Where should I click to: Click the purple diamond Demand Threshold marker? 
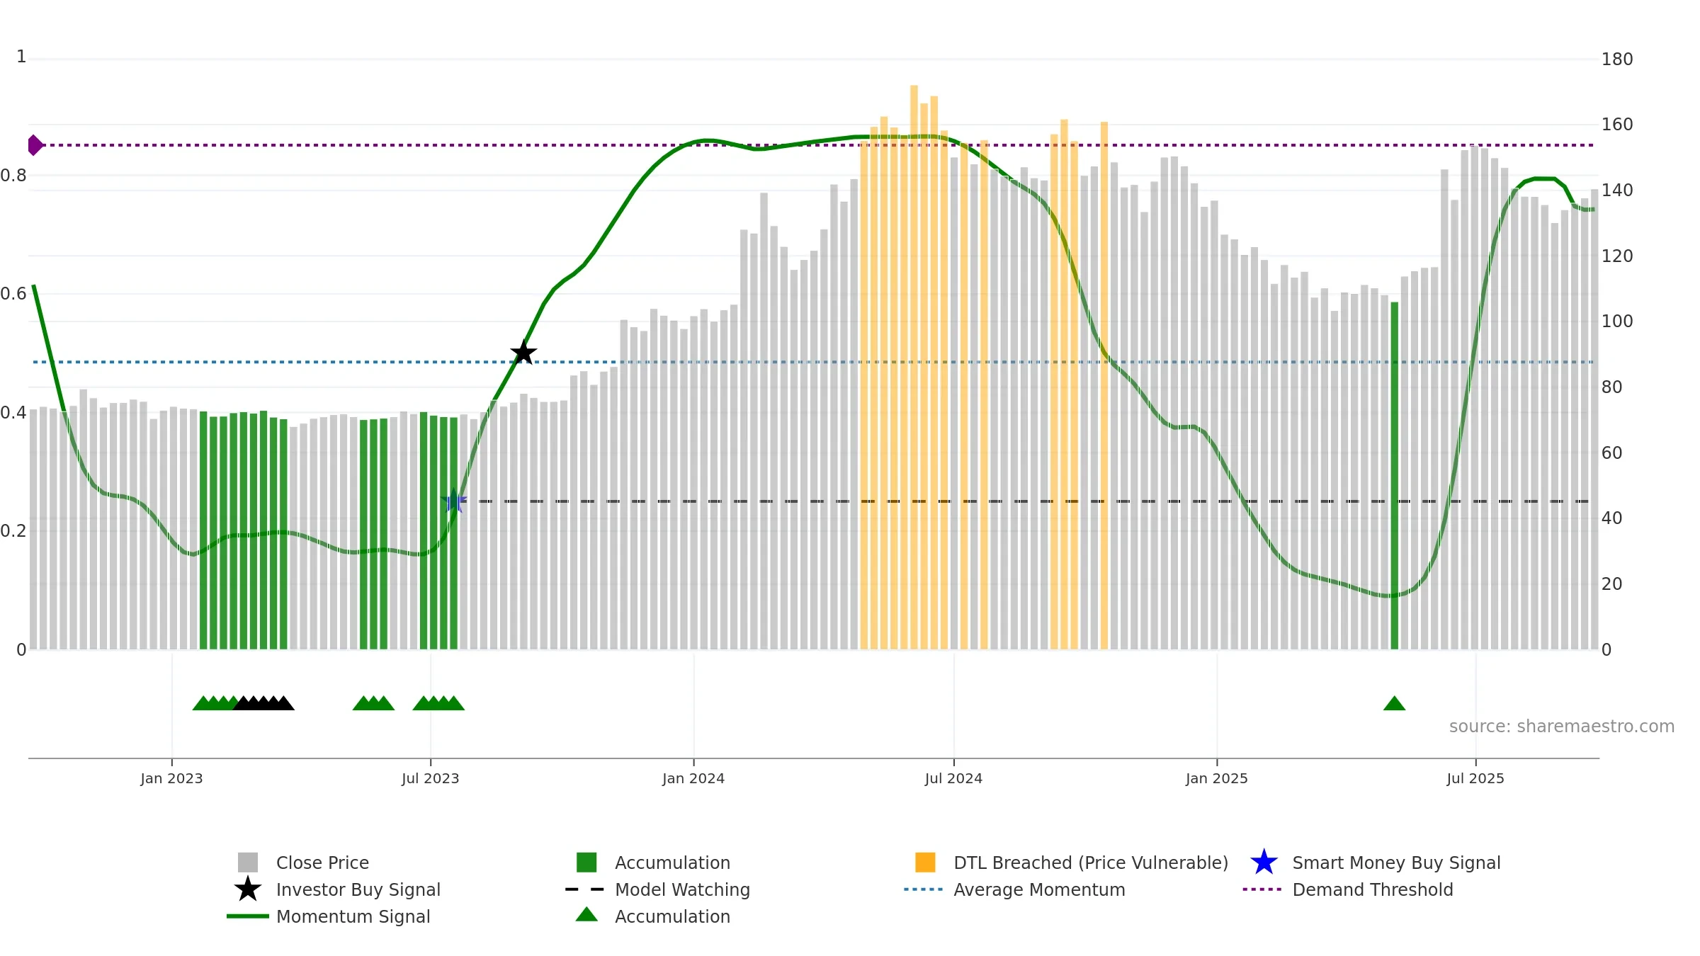35,145
